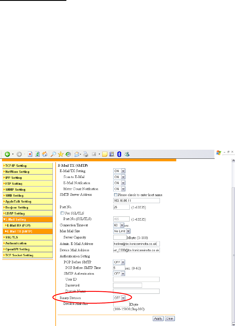
Task: Click the green Back arrow button
Action: (8, 154)
